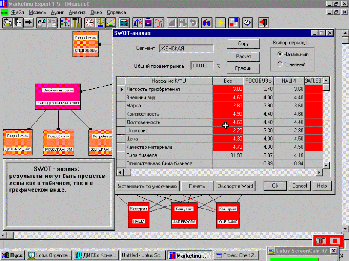This screenshot has height=261, width=349.
Task: Click the black right arrow toolbar icon
Action: [29, 23]
